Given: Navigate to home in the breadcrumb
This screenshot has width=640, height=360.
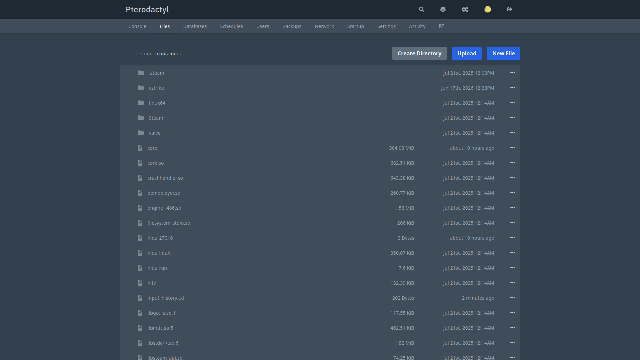Looking at the screenshot, I should click(x=146, y=54).
